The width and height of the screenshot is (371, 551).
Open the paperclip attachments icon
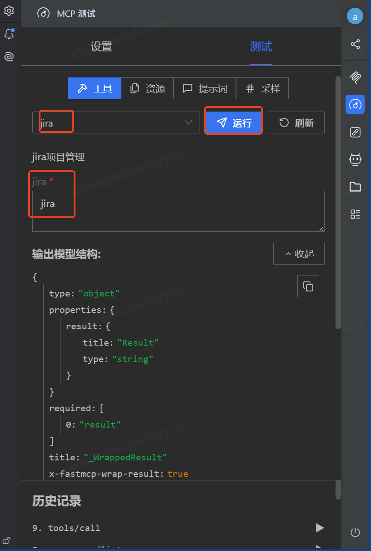(355, 77)
